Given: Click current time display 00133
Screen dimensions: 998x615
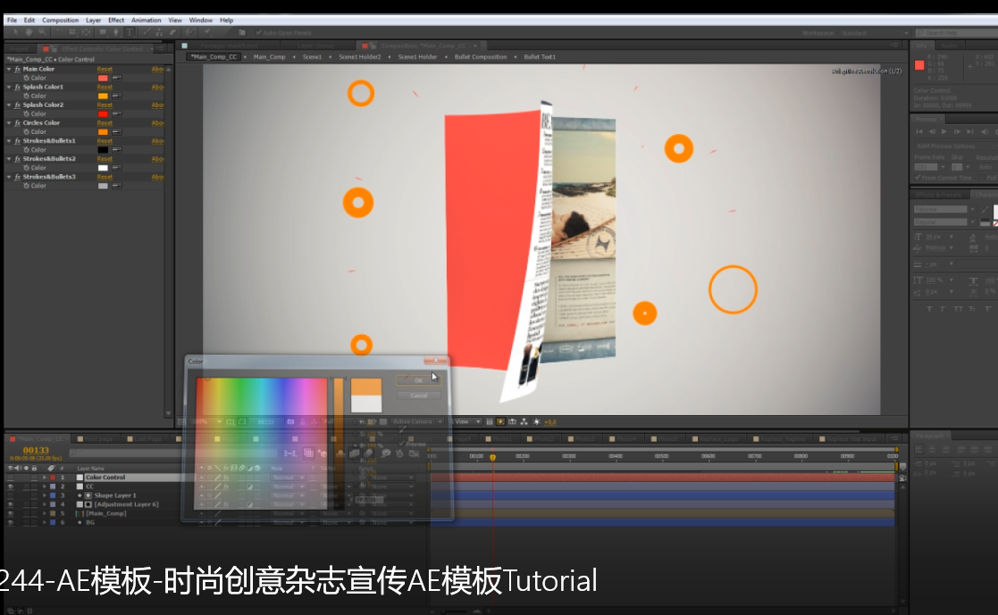Looking at the screenshot, I should tap(36, 450).
